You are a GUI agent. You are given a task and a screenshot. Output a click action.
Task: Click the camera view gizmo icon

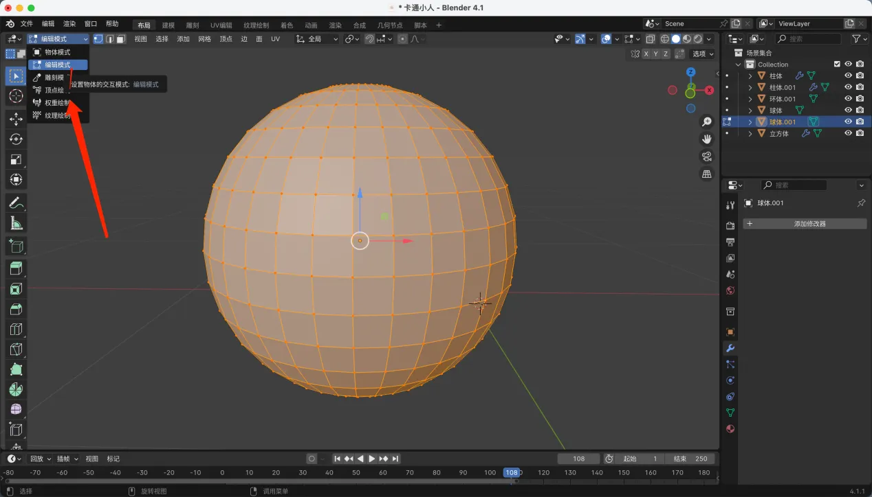pos(706,157)
